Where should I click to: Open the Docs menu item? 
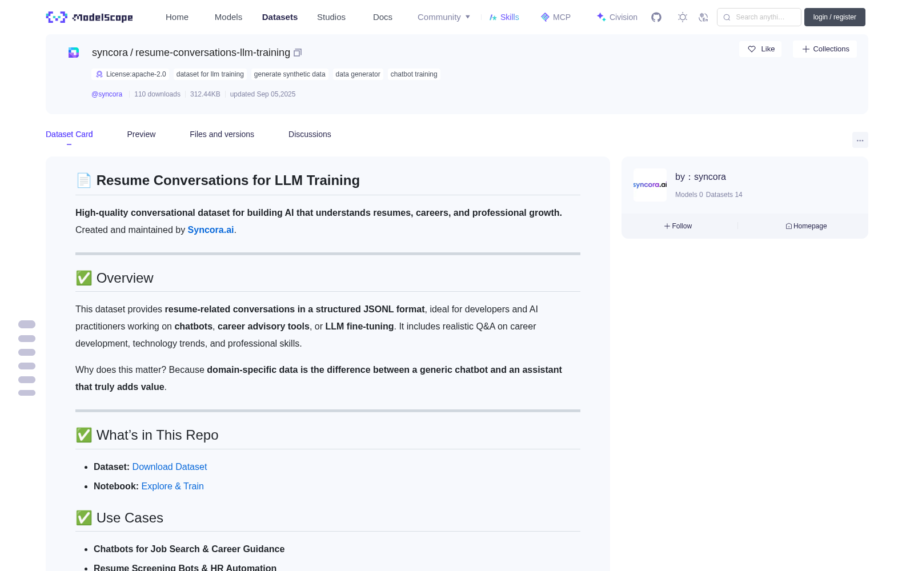pos(383,17)
